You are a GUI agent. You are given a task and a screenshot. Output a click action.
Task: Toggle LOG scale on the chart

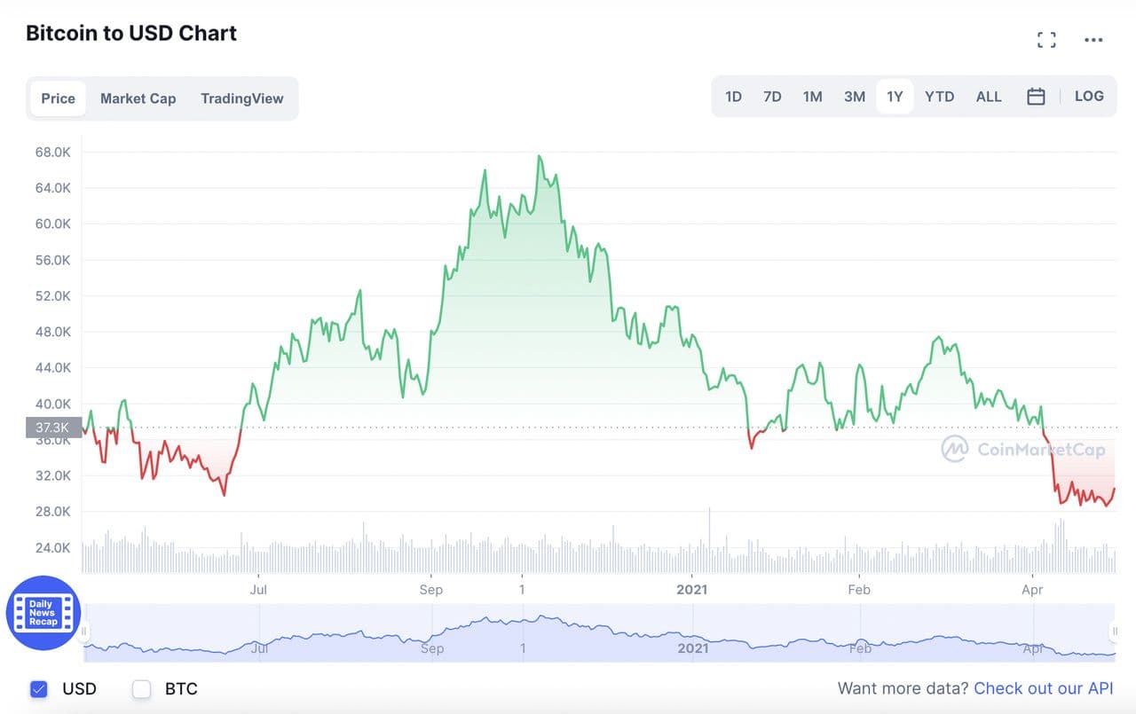point(1089,97)
